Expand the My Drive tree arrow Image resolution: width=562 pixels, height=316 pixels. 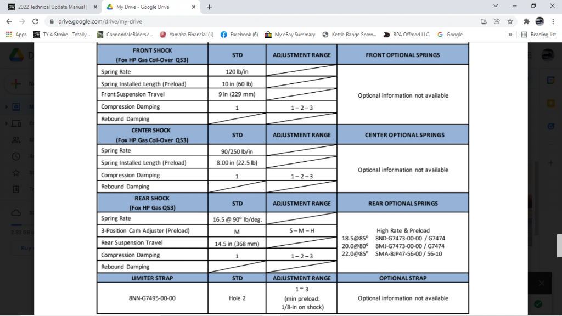pos(7,106)
